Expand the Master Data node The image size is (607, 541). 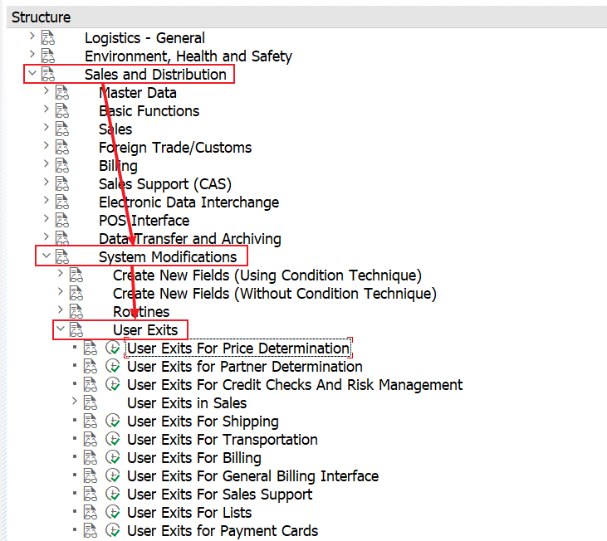point(47,91)
